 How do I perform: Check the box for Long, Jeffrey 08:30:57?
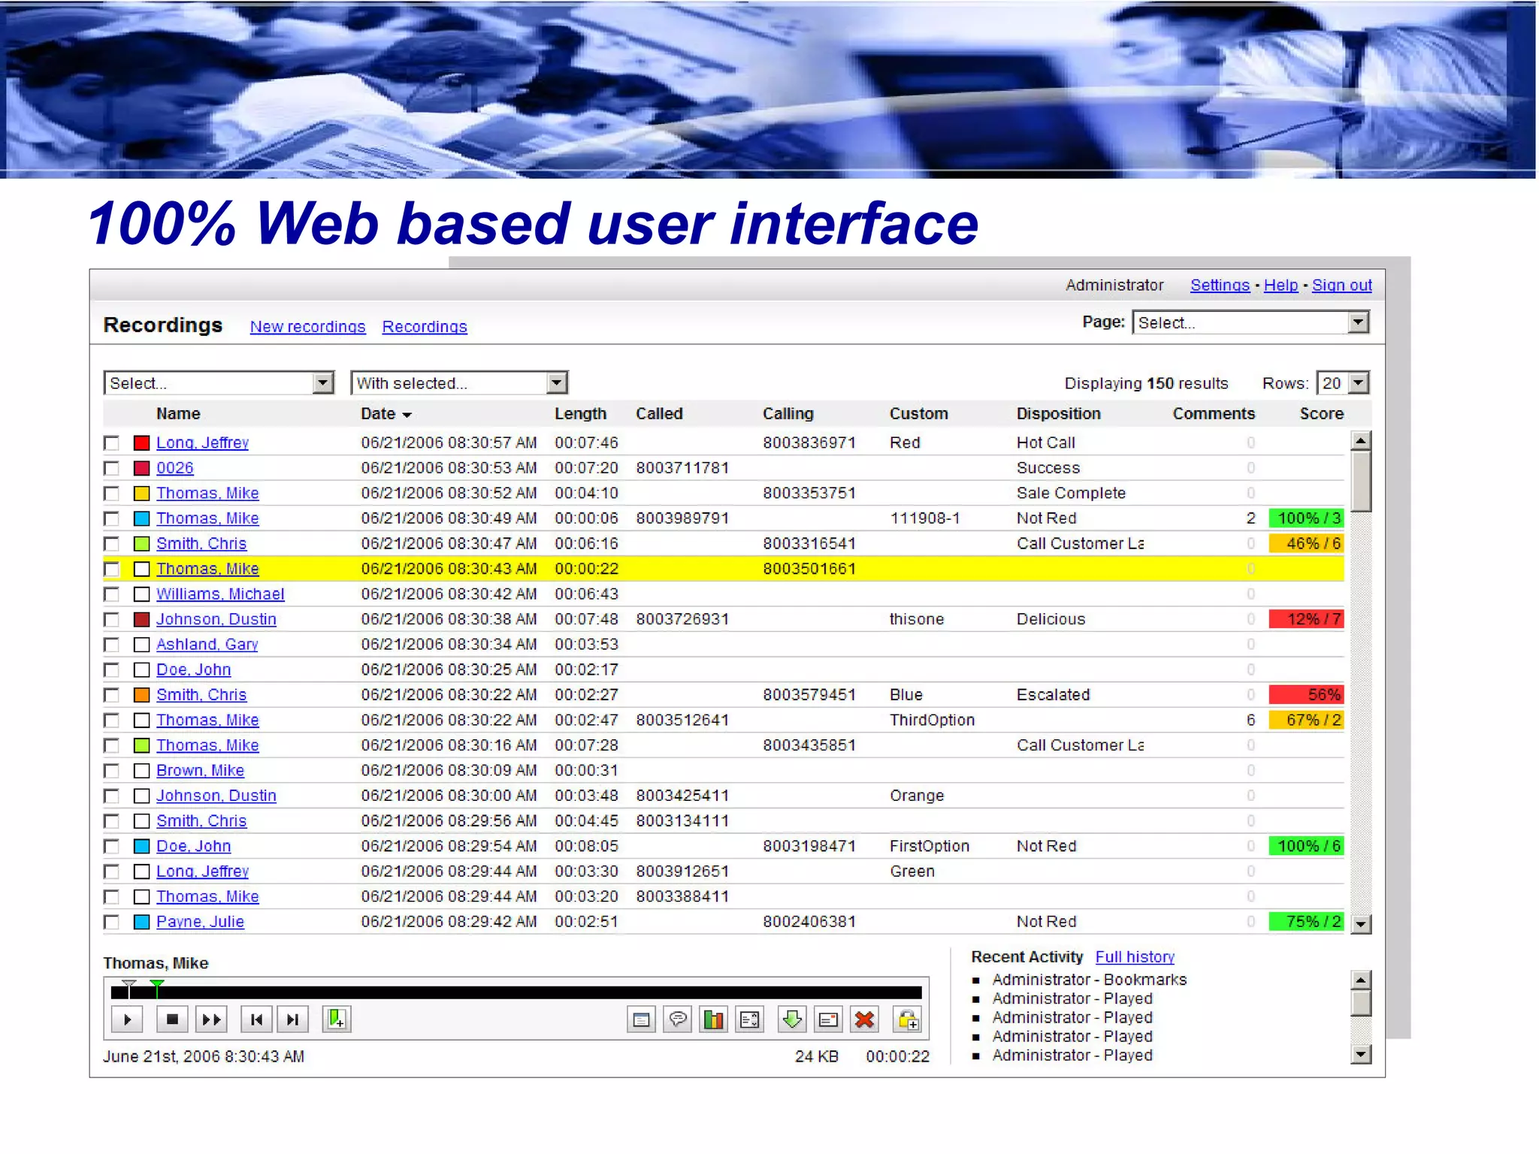coord(111,443)
